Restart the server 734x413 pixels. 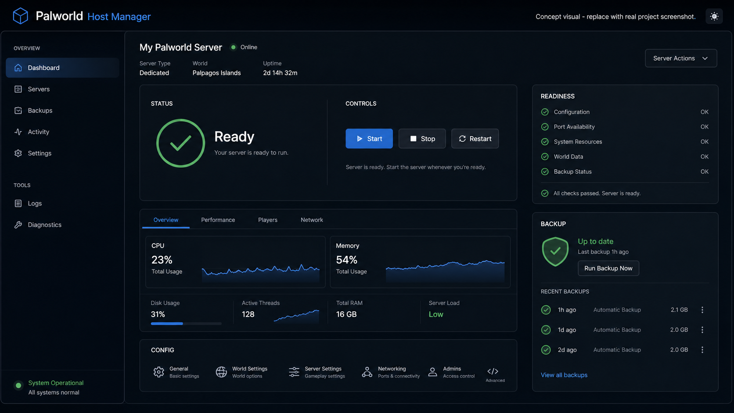pyautogui.click(x=475, y=139)
